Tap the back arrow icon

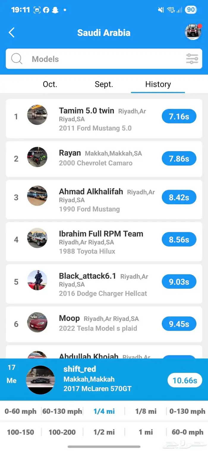point(12,32)
